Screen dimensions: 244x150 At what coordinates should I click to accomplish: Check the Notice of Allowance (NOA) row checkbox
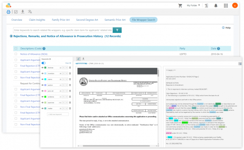[x=16, y=54]
